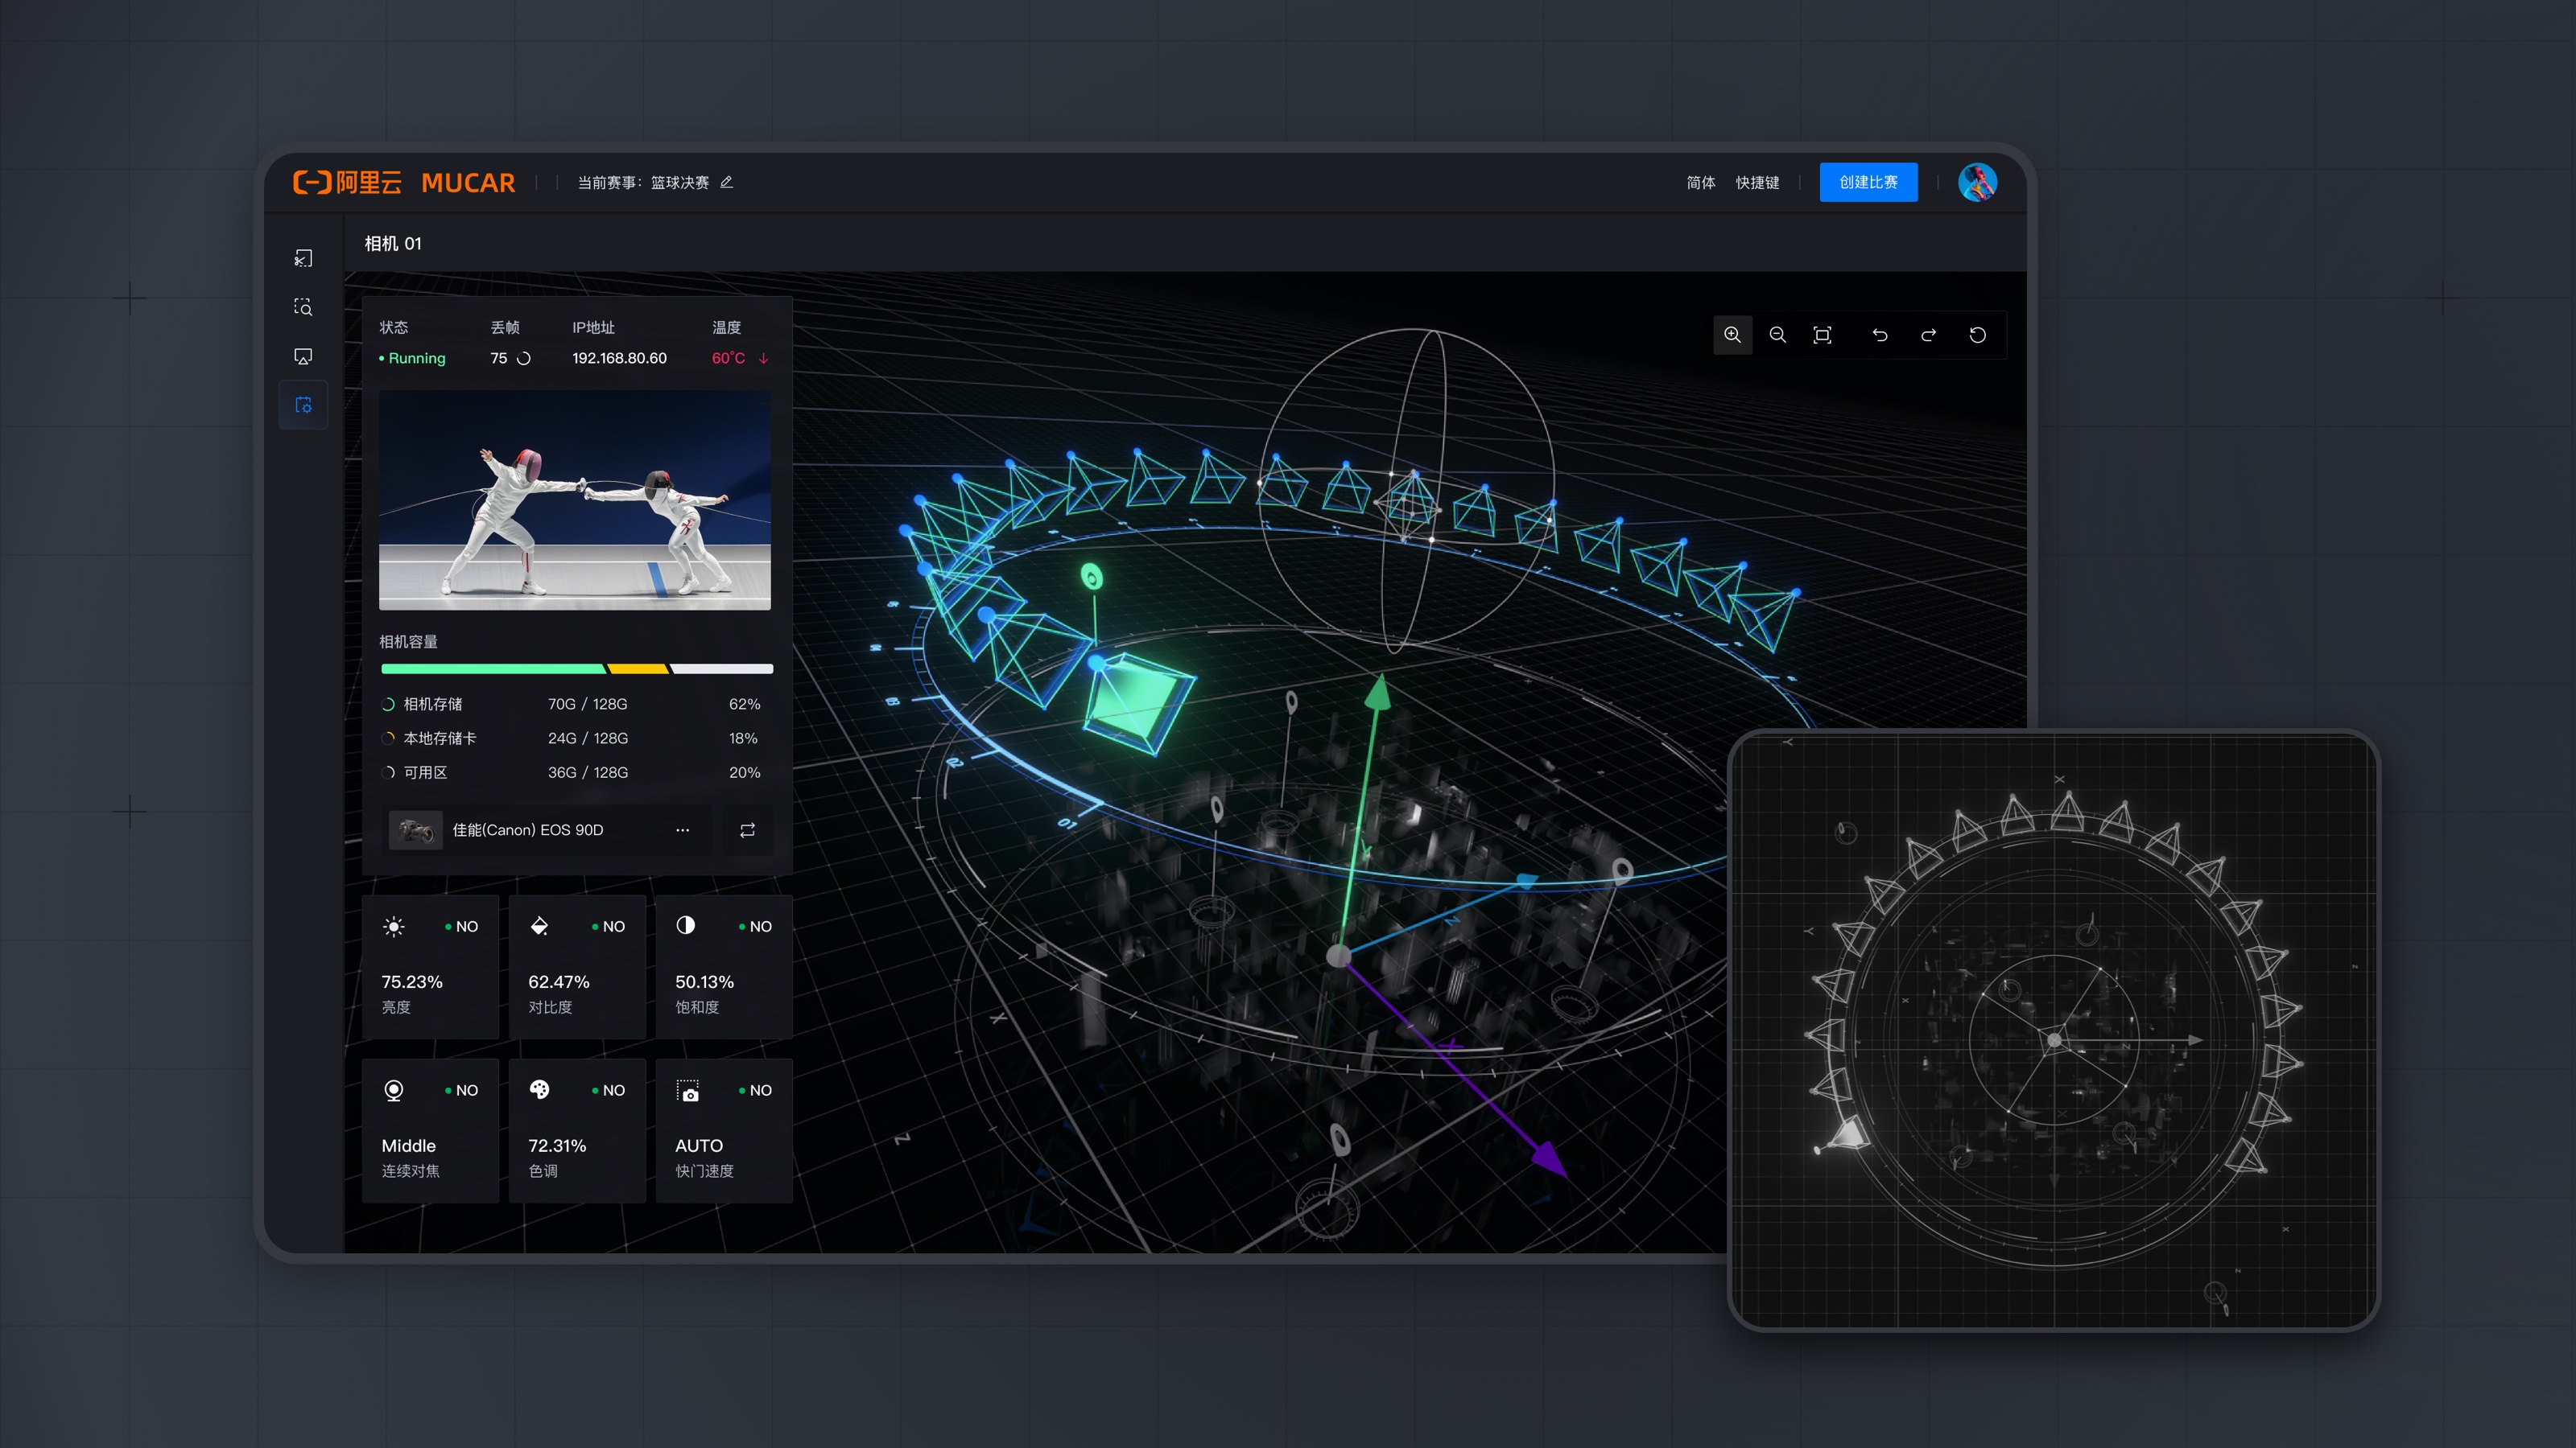Screen dimensions: 2576x1448
Task: Edit current event name pencil icon
Action: coord(727,182)
